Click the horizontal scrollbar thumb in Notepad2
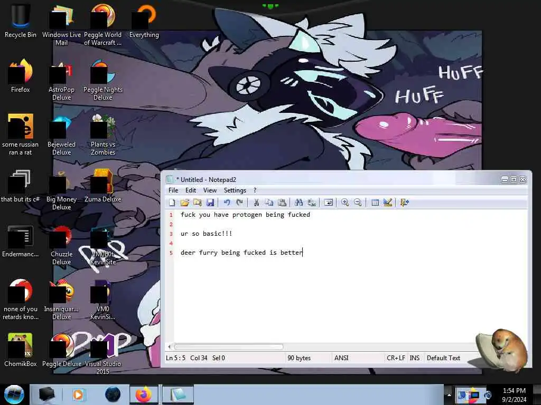This screenshot has height=405, width=541. click(228, 347)
